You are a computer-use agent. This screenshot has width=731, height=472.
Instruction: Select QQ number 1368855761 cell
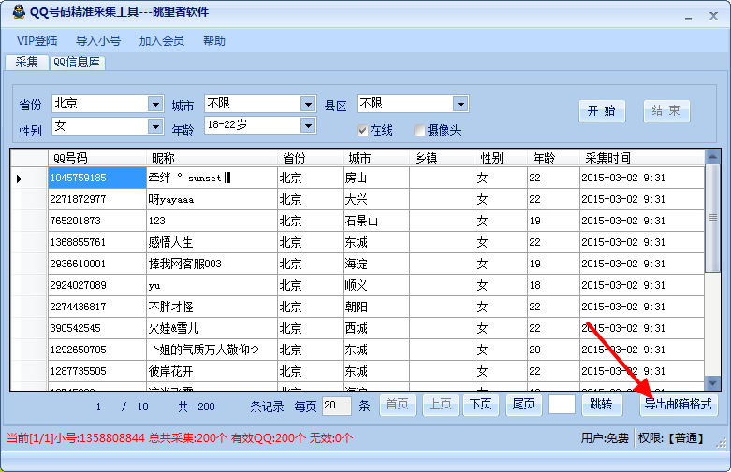(x=97, y=242)
